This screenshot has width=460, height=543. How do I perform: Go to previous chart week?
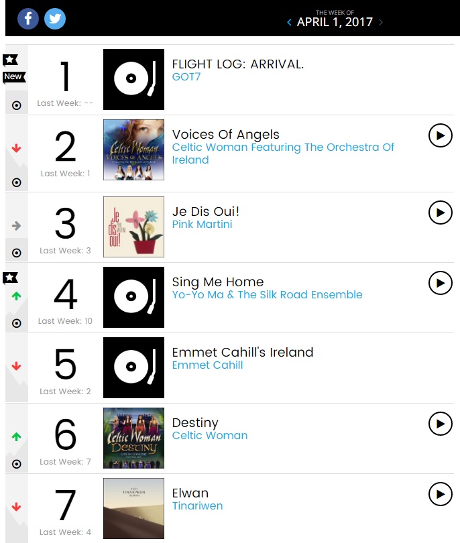(289, 22)
